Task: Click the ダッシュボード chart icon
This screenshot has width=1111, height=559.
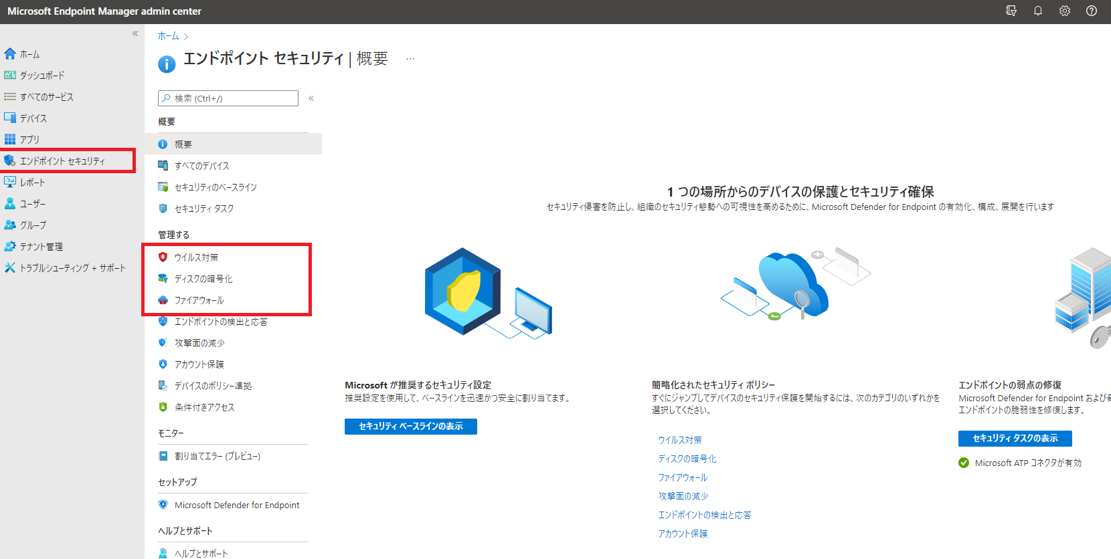Action: pos(10,75)
